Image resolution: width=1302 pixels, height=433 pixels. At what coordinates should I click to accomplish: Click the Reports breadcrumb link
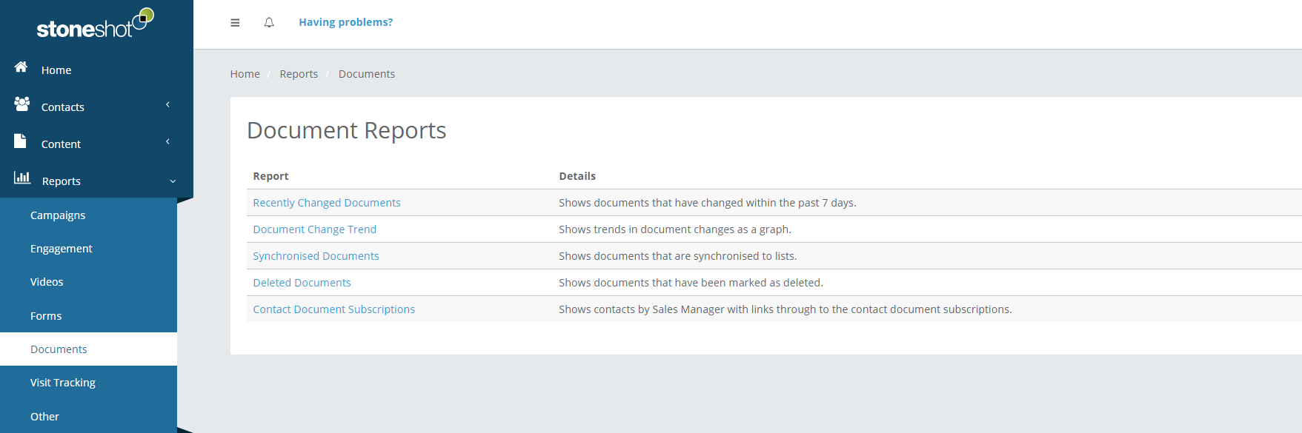pos(299,74)
